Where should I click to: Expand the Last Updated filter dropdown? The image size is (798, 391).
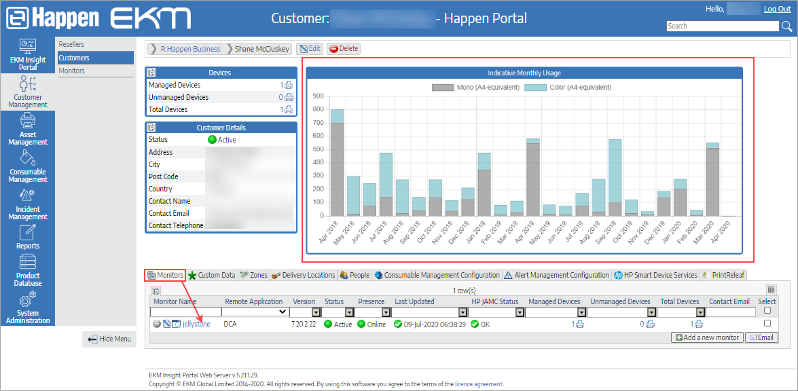pyautogui.click(x=462, y=312)
